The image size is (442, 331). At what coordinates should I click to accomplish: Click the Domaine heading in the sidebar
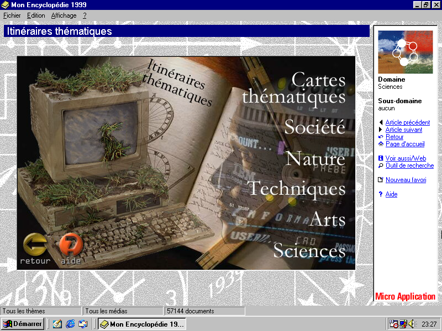point(392,79)
